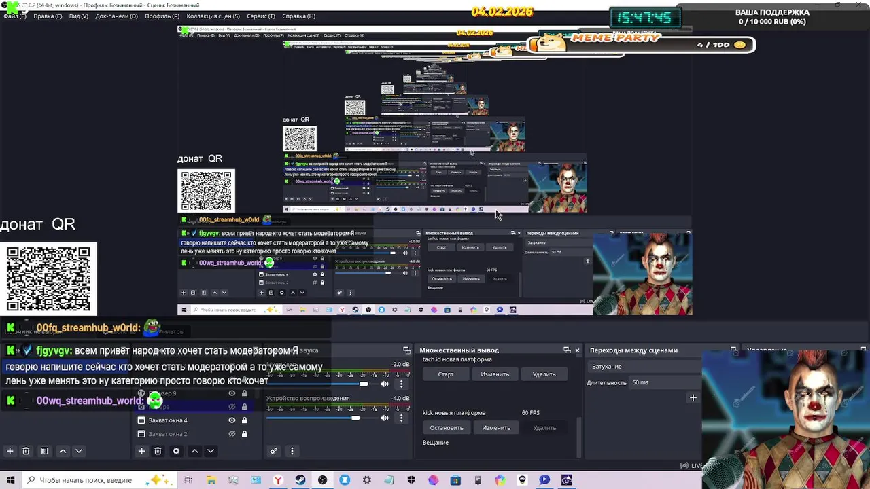Undock the audio mixer panel
This screenshot has height=489, width=870.
(406, 350)
